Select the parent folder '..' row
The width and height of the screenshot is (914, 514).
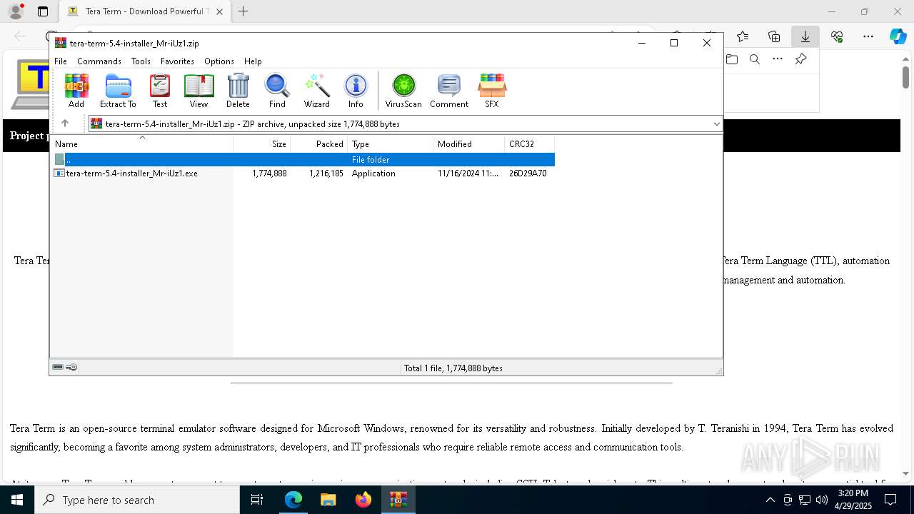[x=303, y=160]
